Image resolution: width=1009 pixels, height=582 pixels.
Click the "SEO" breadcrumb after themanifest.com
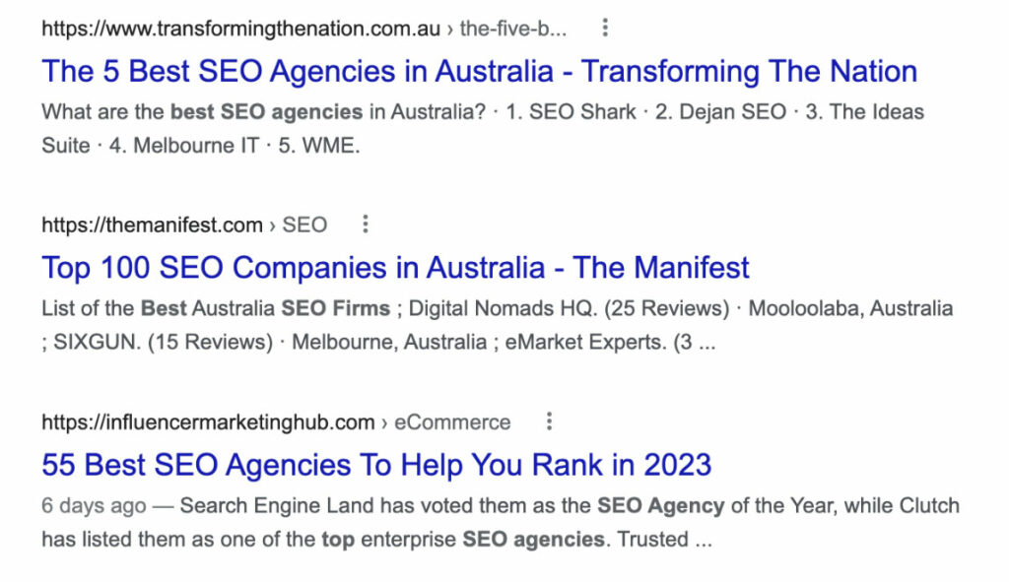[x=304, y=226]
